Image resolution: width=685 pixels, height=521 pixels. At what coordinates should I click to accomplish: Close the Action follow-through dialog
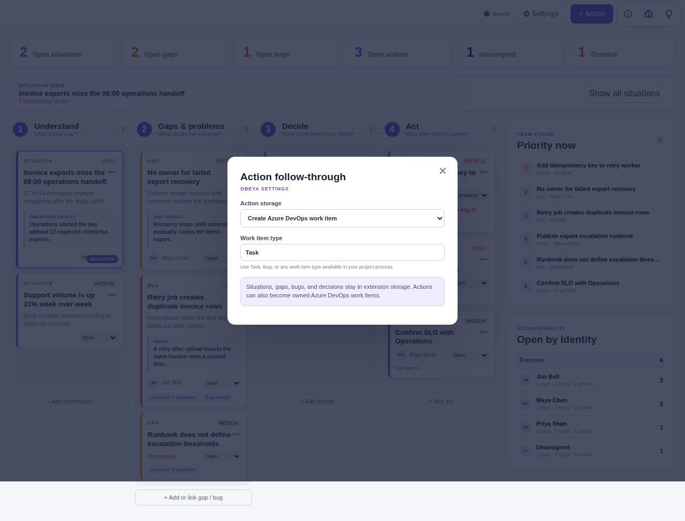(x=443, y=171)
